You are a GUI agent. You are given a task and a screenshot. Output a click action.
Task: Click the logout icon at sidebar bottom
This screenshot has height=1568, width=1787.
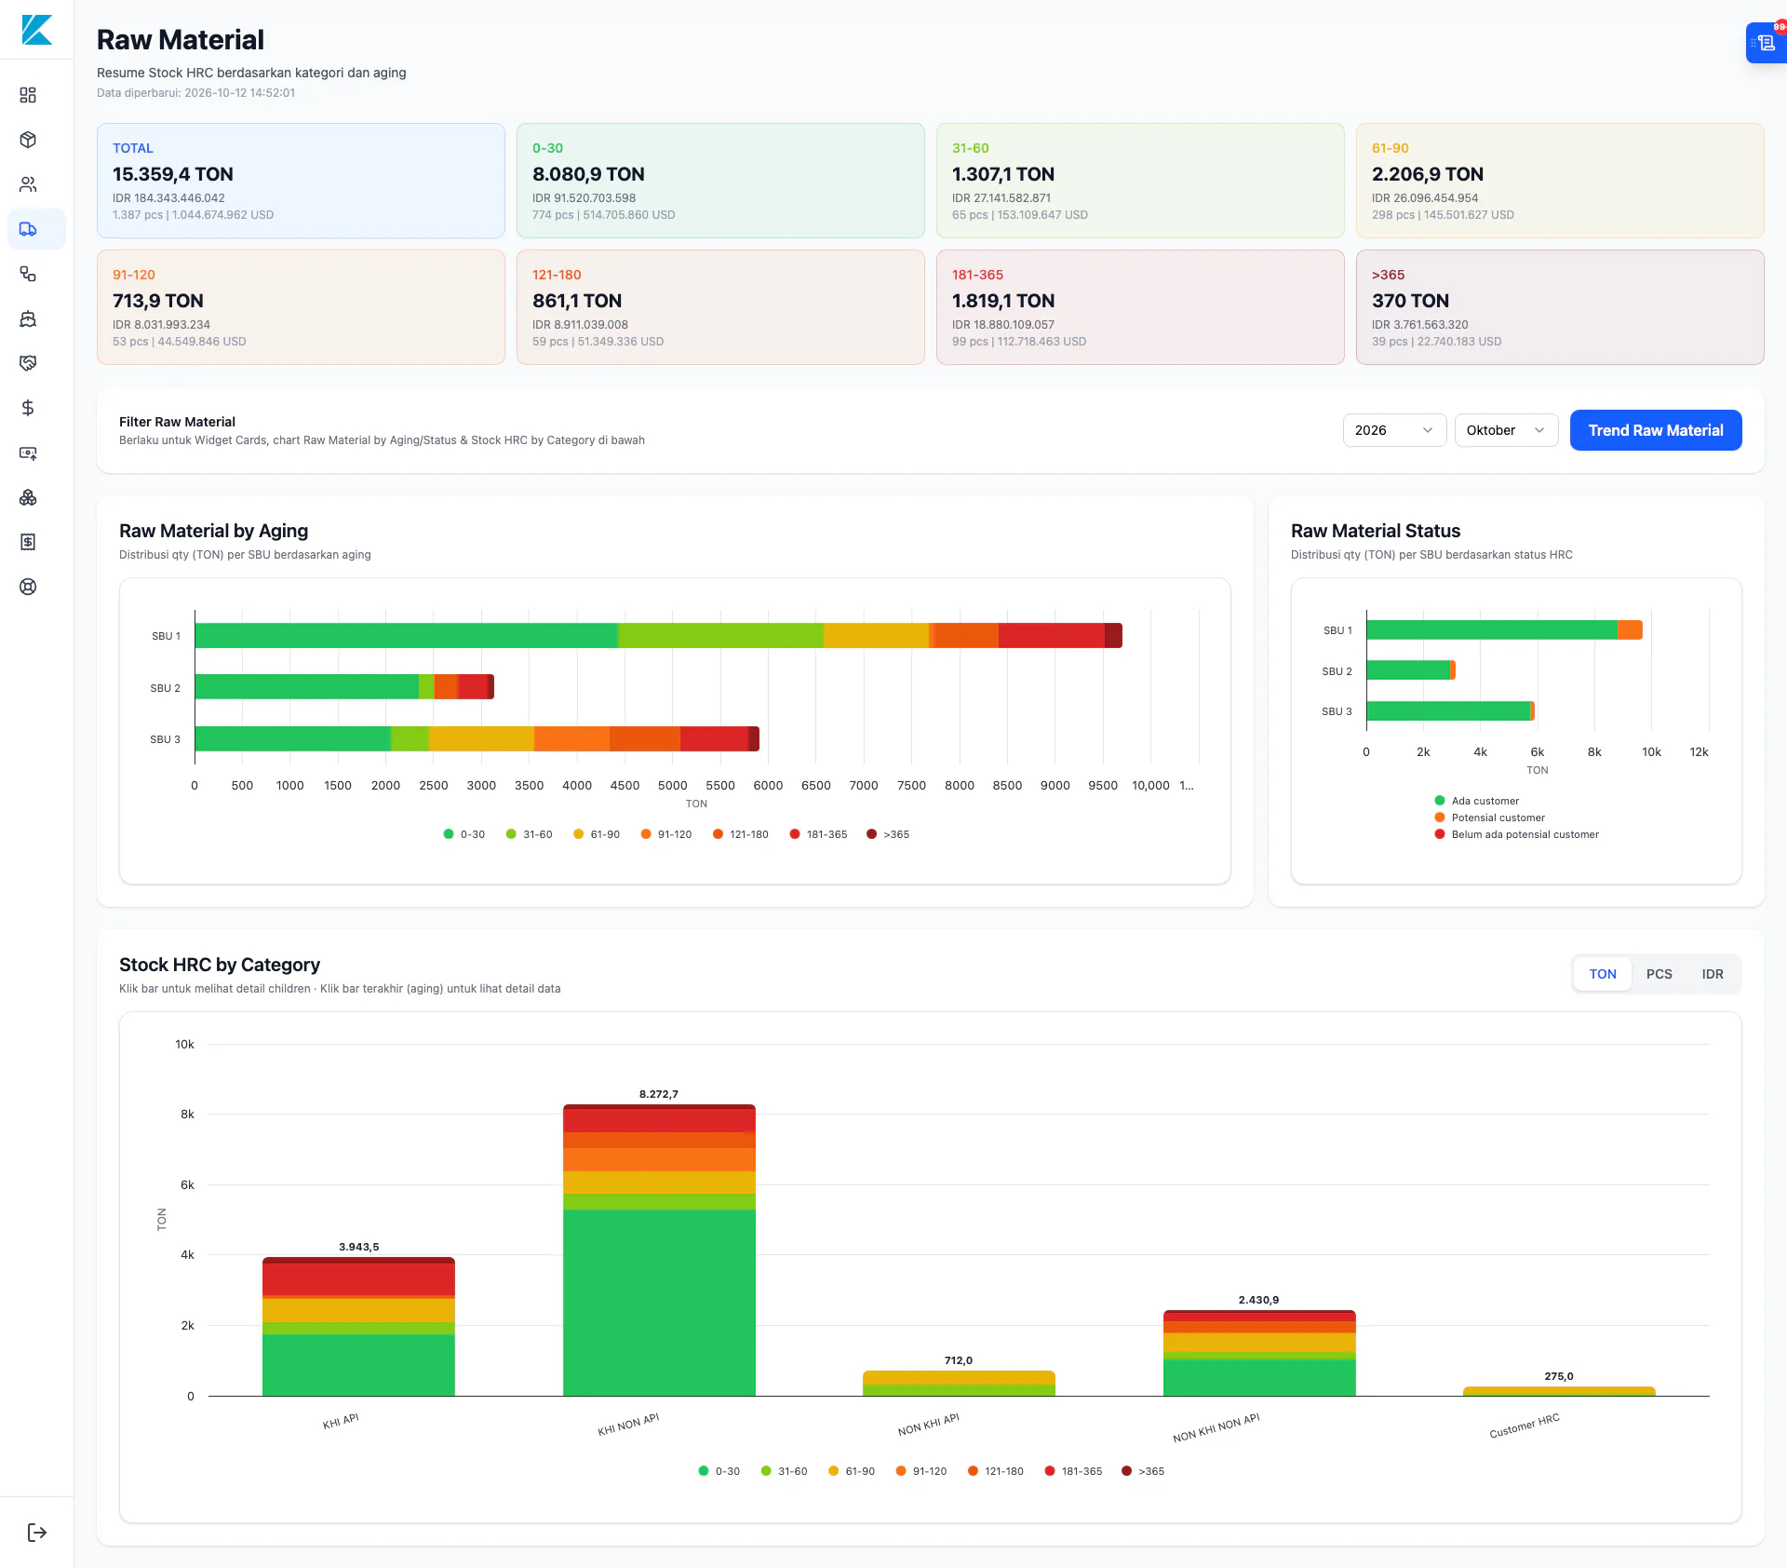[37, 1533]
